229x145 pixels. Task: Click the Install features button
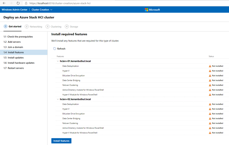pos(61,141)
